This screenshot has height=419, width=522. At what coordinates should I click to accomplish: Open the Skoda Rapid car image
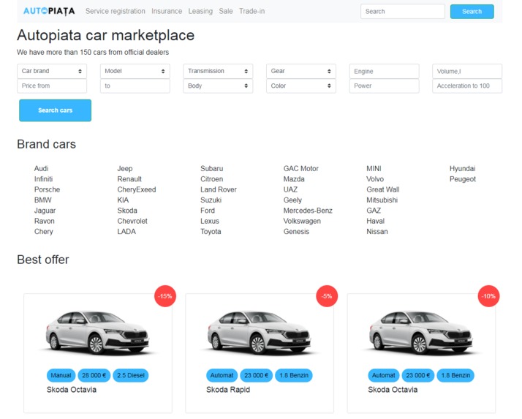(x=259, y=333)
